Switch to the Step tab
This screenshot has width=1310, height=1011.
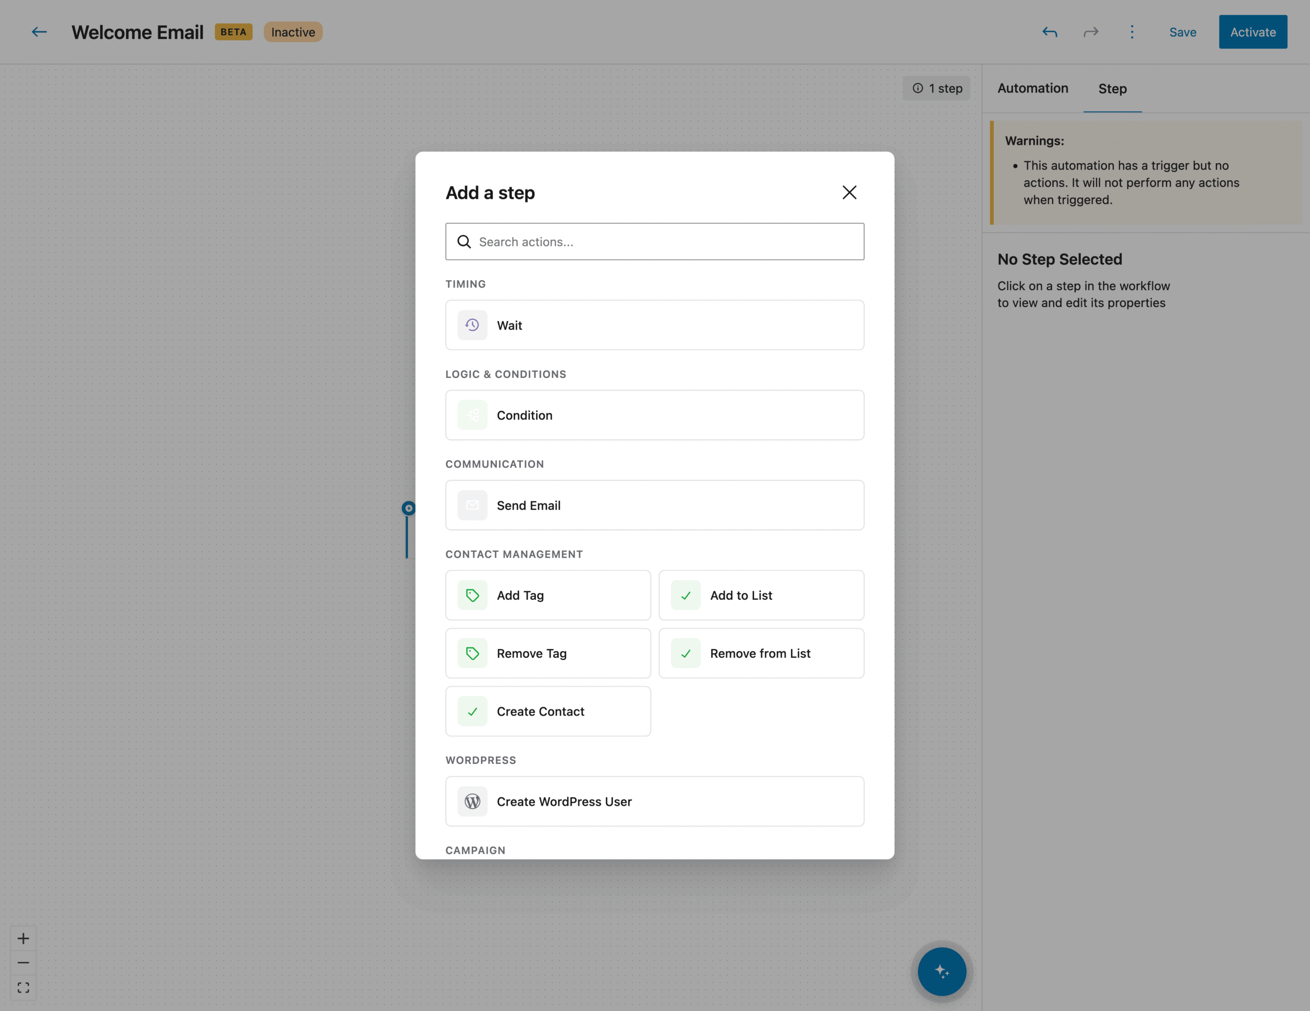click(x=1112, y=89)
